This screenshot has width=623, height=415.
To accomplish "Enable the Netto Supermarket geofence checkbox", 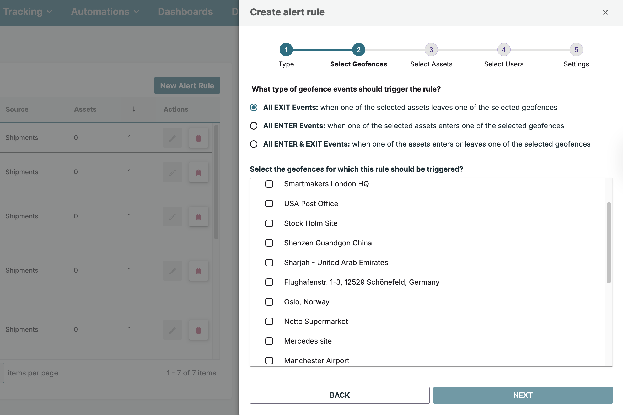I will coord(269,321).
